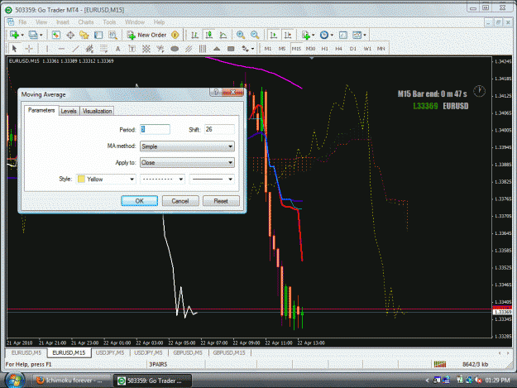517x388 pixels.
Task: Click the zoom in magnifier icon
Action: (241, 35)
